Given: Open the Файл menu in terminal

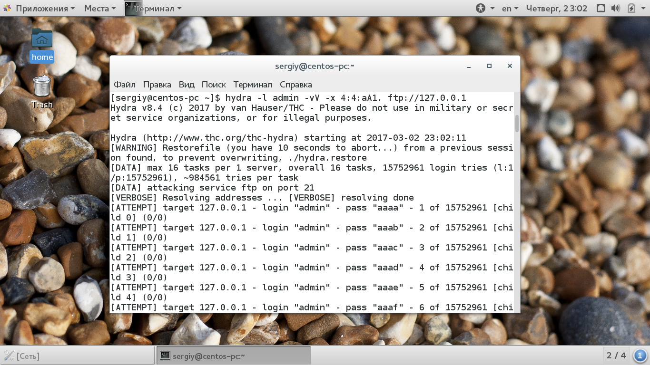Looking at the screenshot, I should (x=125, y=85).
